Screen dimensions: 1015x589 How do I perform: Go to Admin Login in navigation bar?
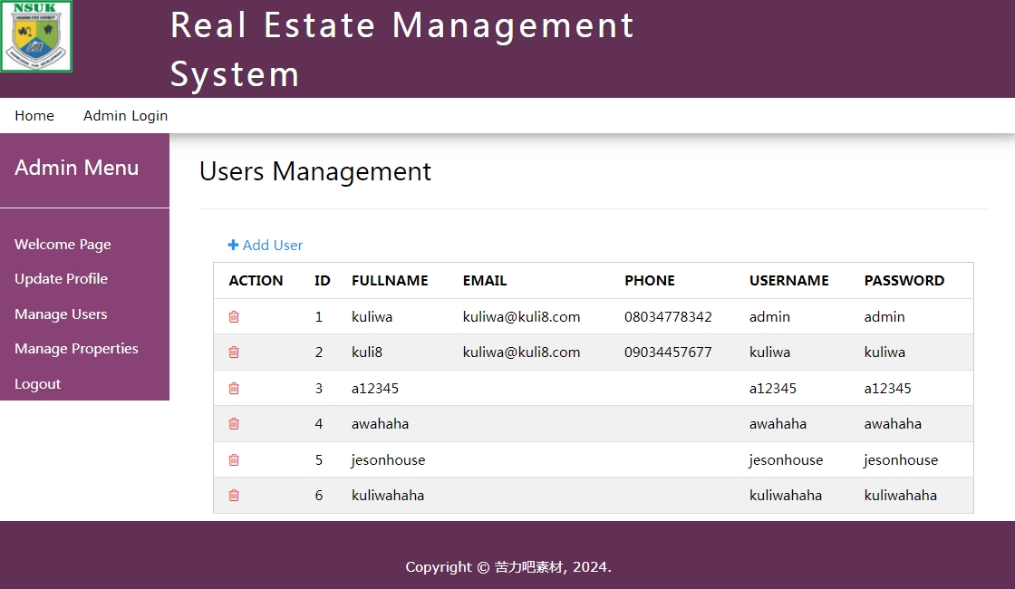point(125,116)
